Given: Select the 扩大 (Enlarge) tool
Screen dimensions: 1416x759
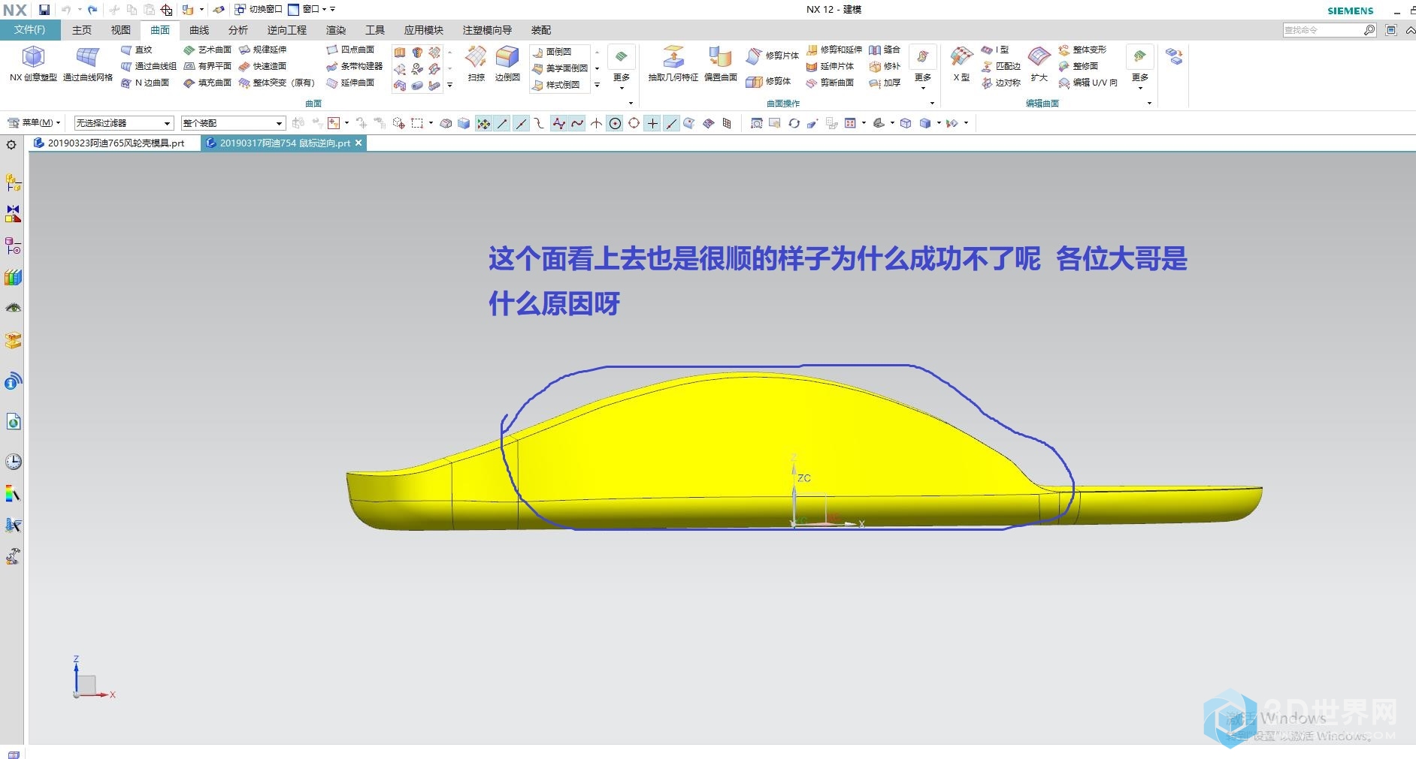Looking at the screenshot, I should [x=1039, y=64].
